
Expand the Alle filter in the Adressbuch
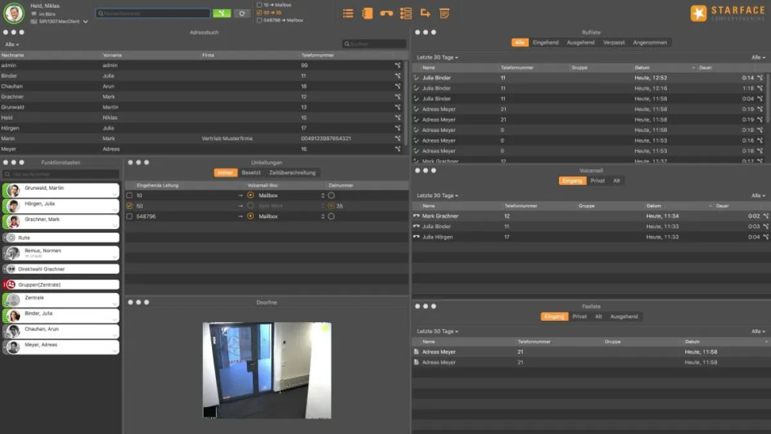(12, 44)
